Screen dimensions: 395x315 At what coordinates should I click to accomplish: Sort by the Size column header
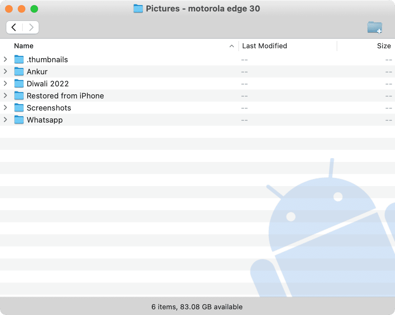click(x=384, y=46)
